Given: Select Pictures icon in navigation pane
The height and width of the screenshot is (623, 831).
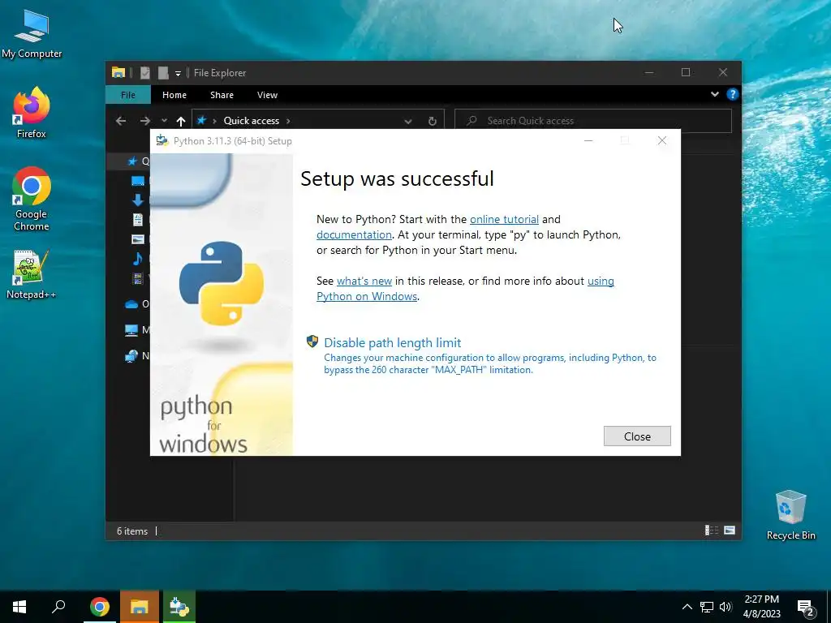Looking at the screenshot, I should pyautogui.click(x=138, y=239).
